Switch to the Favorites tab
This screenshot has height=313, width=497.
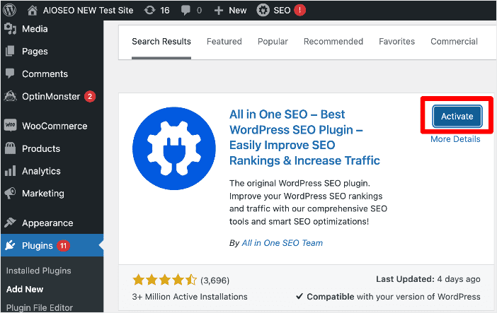pos(397,42)
